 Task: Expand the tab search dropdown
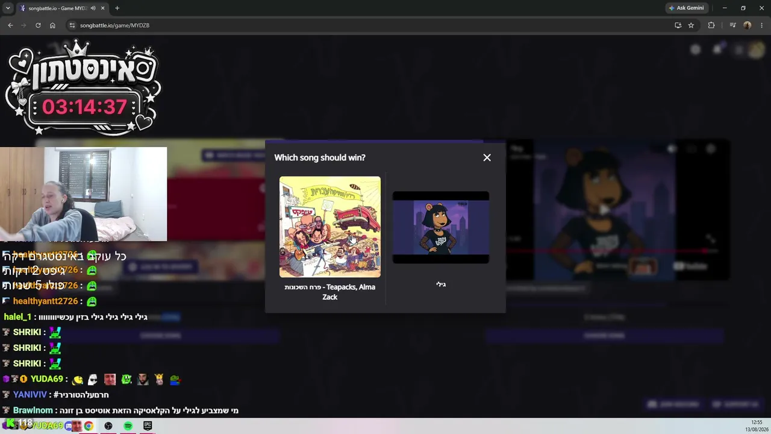(x=8, y=8)
